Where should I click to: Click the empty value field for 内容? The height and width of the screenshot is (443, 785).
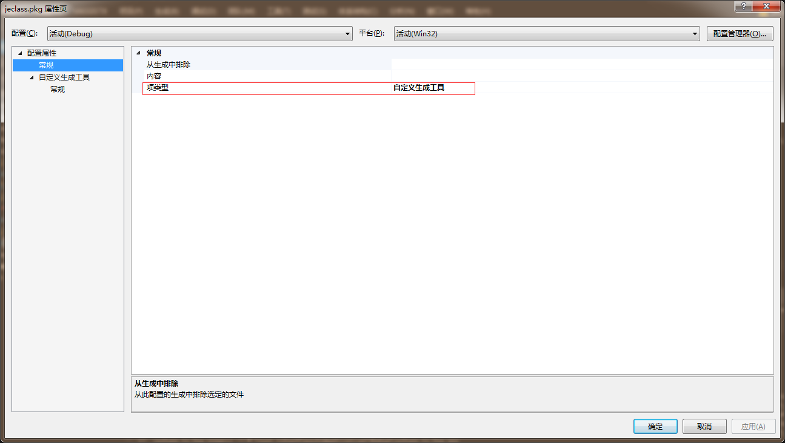pos(582,76)
